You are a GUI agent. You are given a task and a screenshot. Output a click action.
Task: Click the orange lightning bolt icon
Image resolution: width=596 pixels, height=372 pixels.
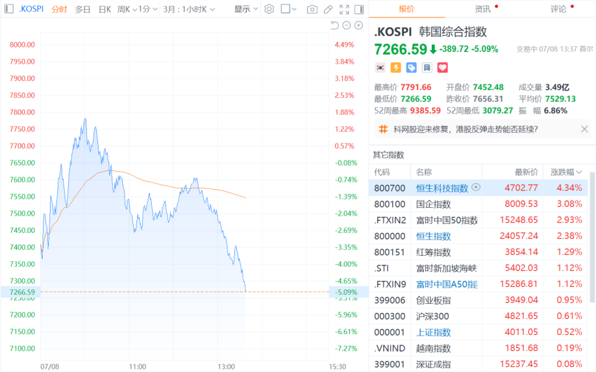[x=395, y=68]
